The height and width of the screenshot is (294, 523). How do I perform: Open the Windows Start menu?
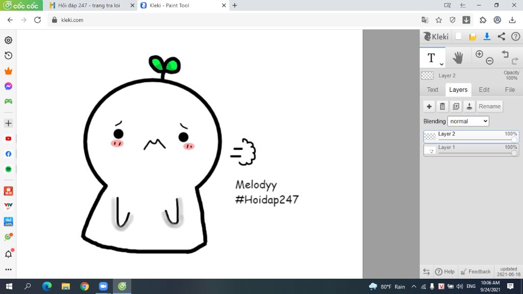pos(9,286)
